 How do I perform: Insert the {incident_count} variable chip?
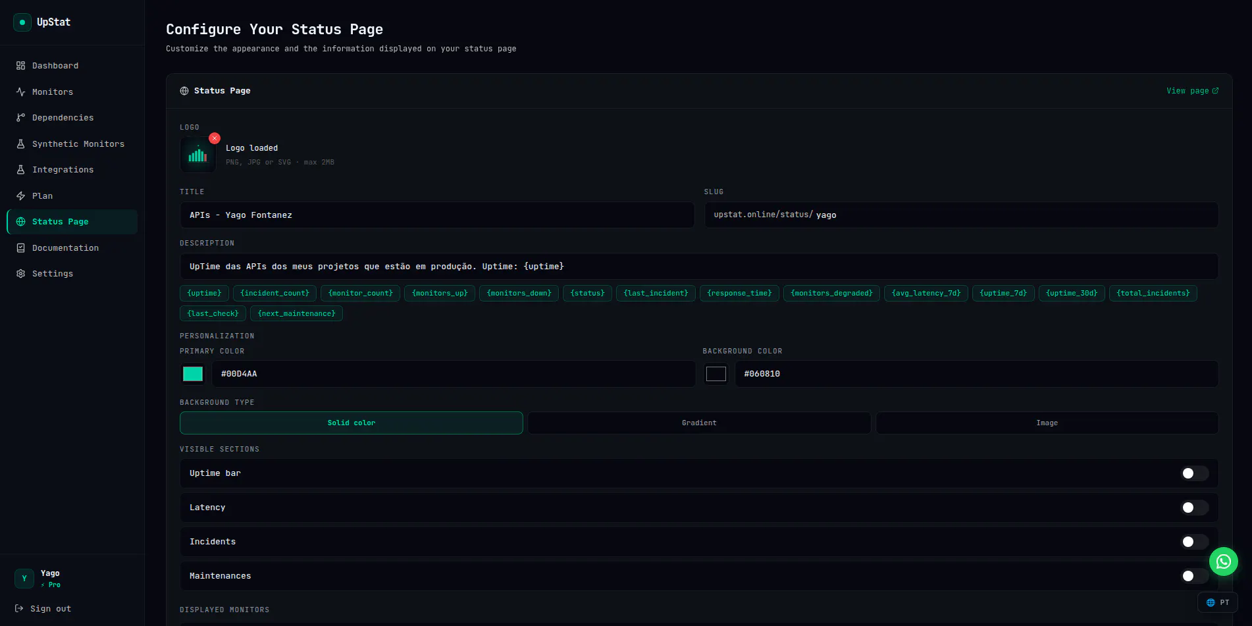pos(275,294)
